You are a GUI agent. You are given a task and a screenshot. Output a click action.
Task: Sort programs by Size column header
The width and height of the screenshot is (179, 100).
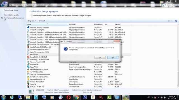tap(109, 24)
